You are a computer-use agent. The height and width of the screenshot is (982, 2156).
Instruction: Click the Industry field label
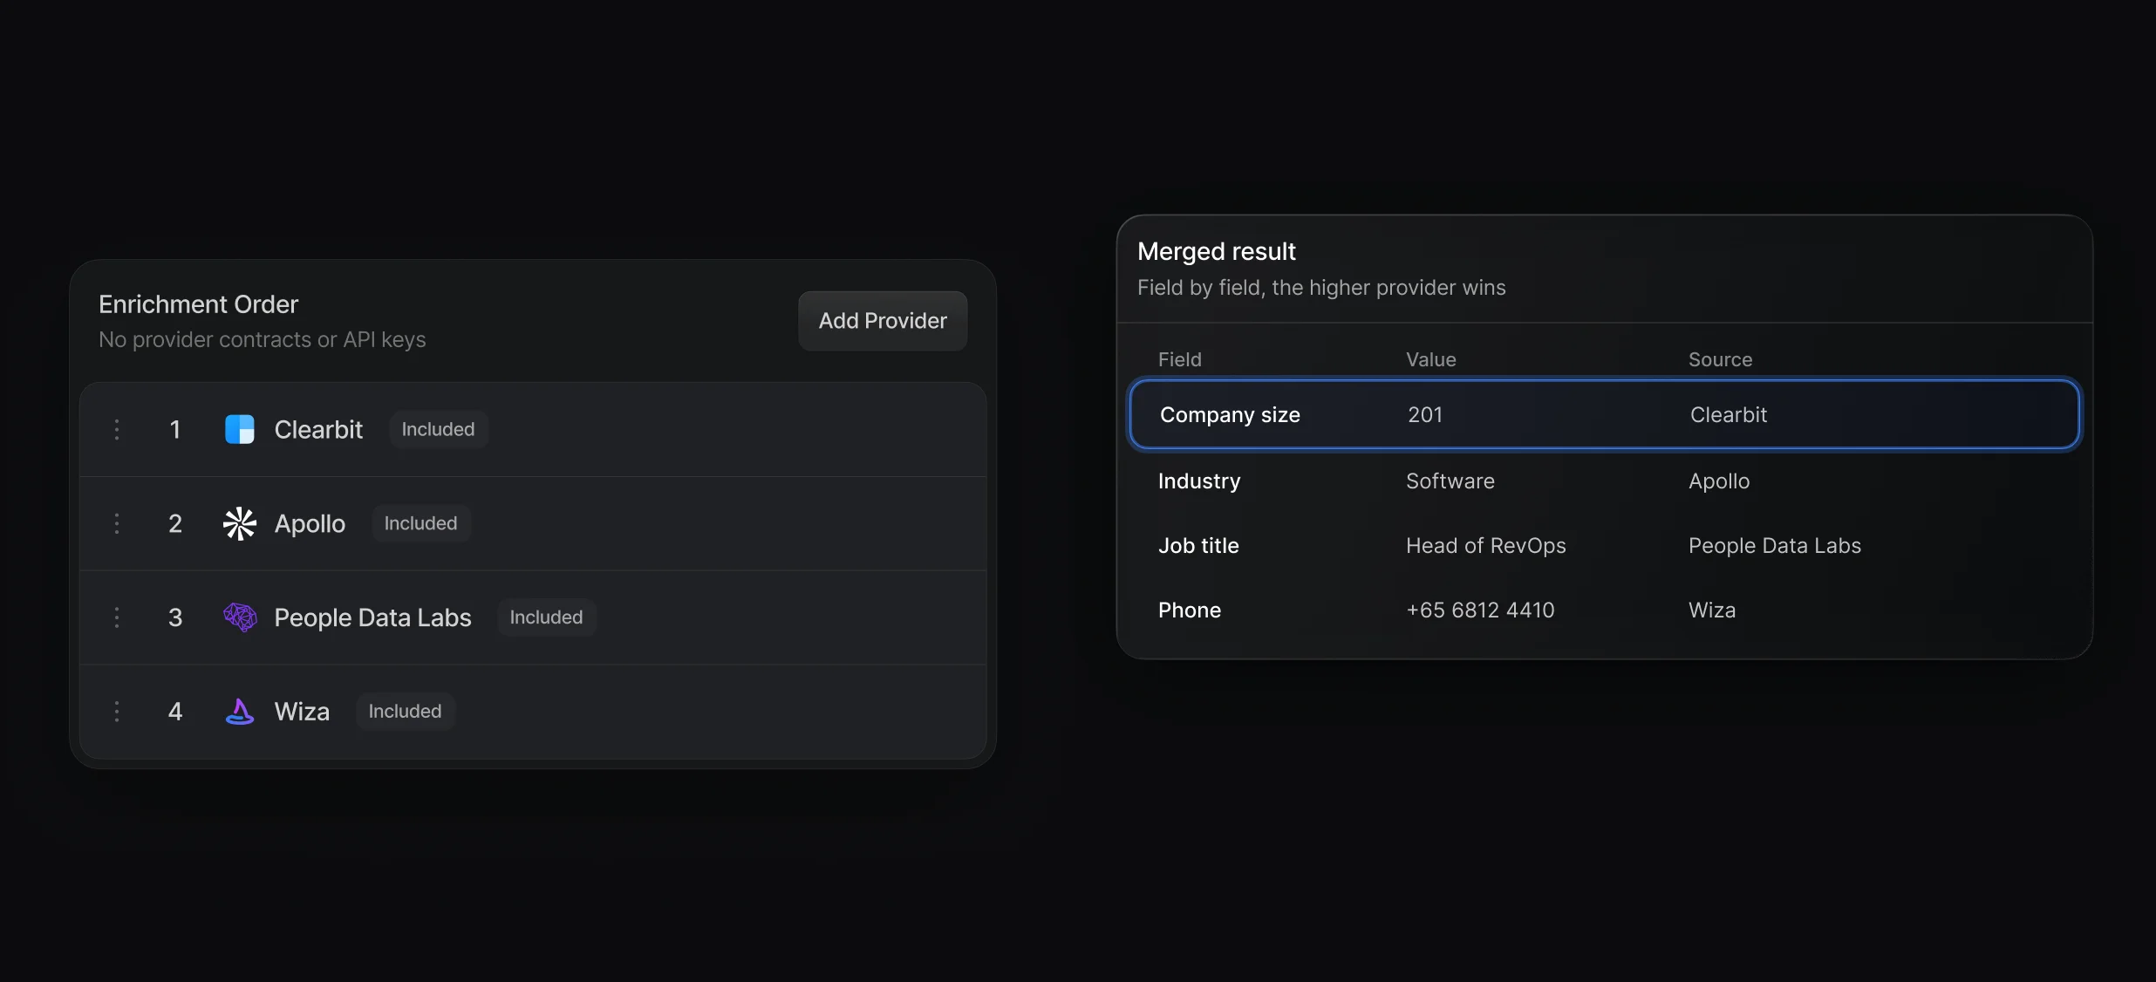1198,481
